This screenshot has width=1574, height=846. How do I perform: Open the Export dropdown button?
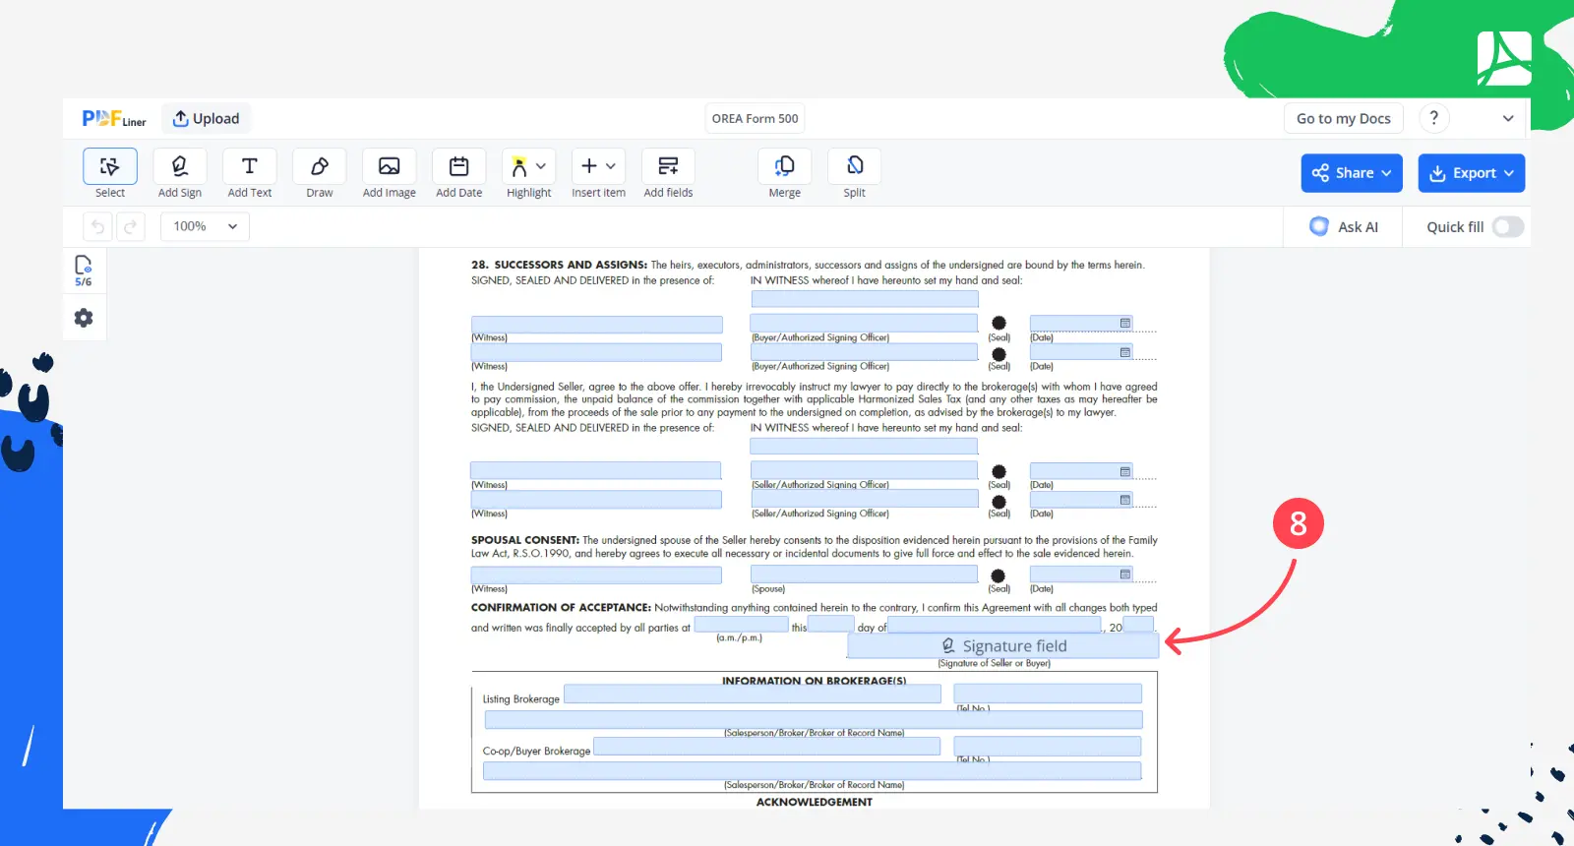coord(1472,173)
